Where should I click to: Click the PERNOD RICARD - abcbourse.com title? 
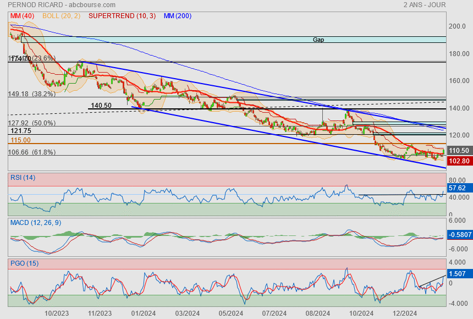point(62,5)
